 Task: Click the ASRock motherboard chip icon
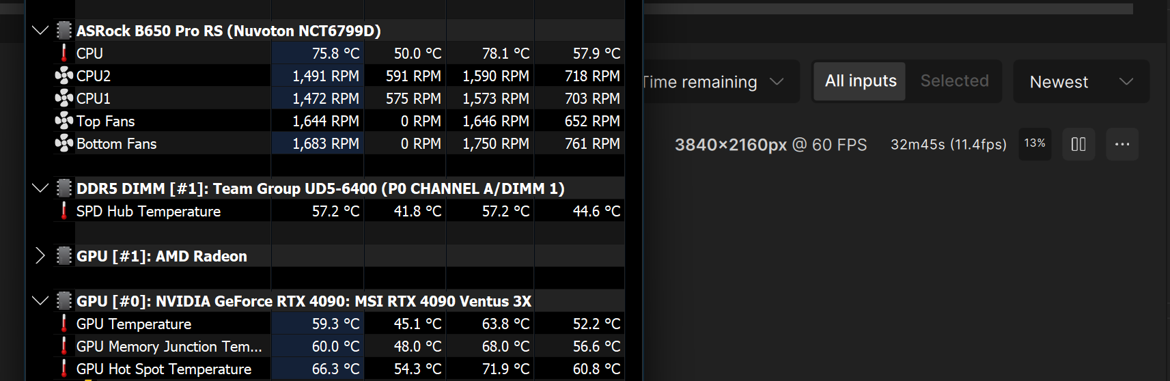tap(64, 31)
